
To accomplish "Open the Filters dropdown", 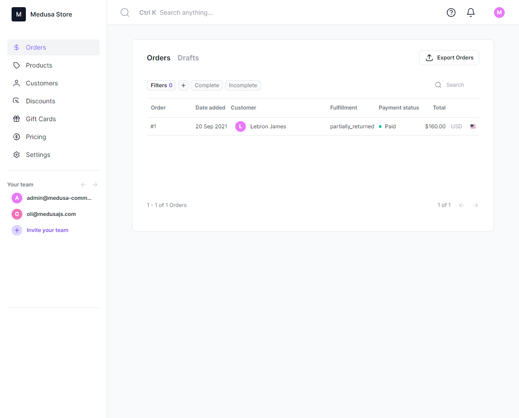I will click(161, 85).
